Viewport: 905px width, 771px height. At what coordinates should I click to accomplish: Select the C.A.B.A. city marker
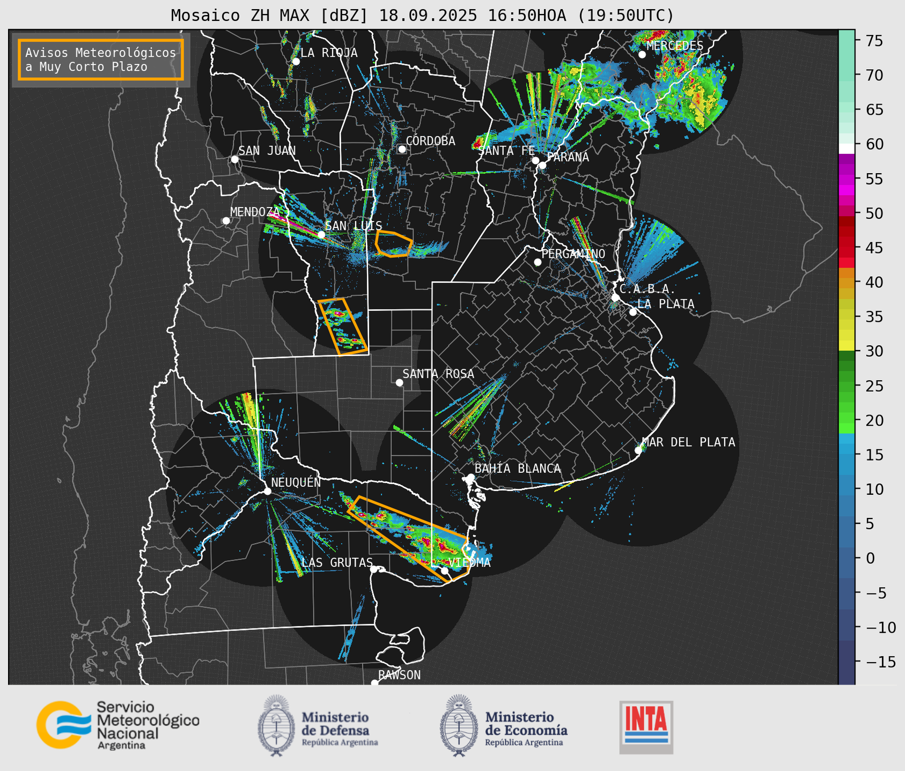[616, 298]
